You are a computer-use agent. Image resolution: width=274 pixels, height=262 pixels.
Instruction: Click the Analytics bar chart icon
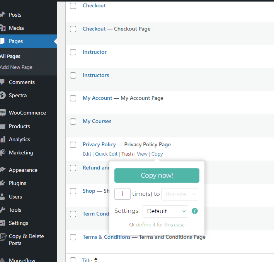tap(2, 139)
